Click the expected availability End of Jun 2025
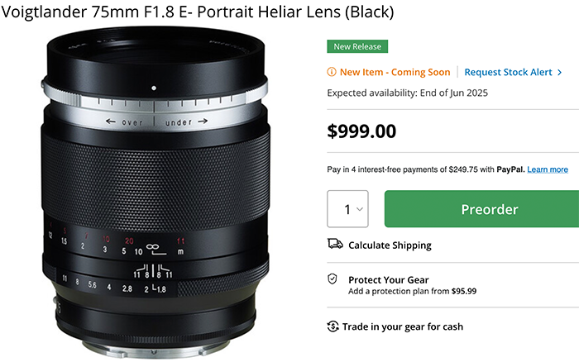Image resolution: width=579 pixels, height=362 pixels. [407, 93]
